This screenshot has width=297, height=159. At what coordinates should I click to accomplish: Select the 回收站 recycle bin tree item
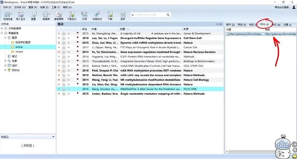tap(14, 70)
